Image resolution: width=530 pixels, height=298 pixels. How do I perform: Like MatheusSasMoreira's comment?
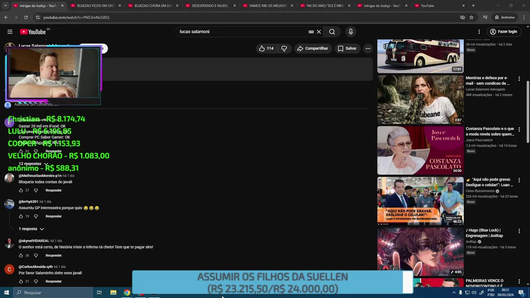tap(21, 190)
